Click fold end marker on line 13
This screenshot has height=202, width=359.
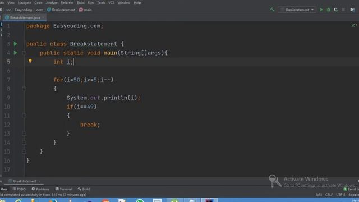click(24, 134)
